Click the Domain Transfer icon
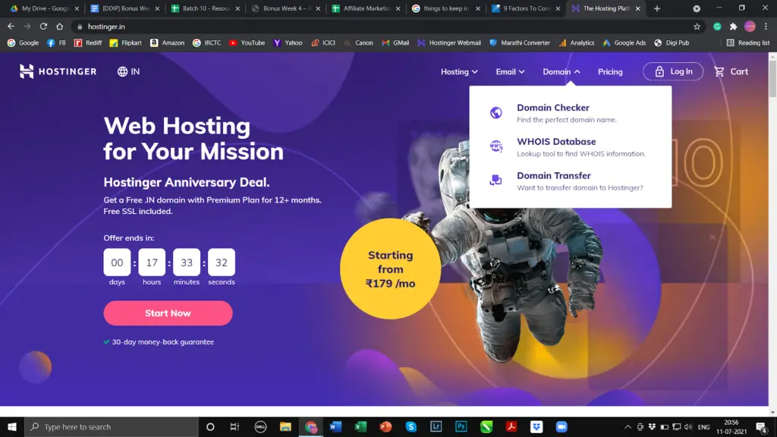This screenshot has width=777, height=437. click(x=496, y=180)
